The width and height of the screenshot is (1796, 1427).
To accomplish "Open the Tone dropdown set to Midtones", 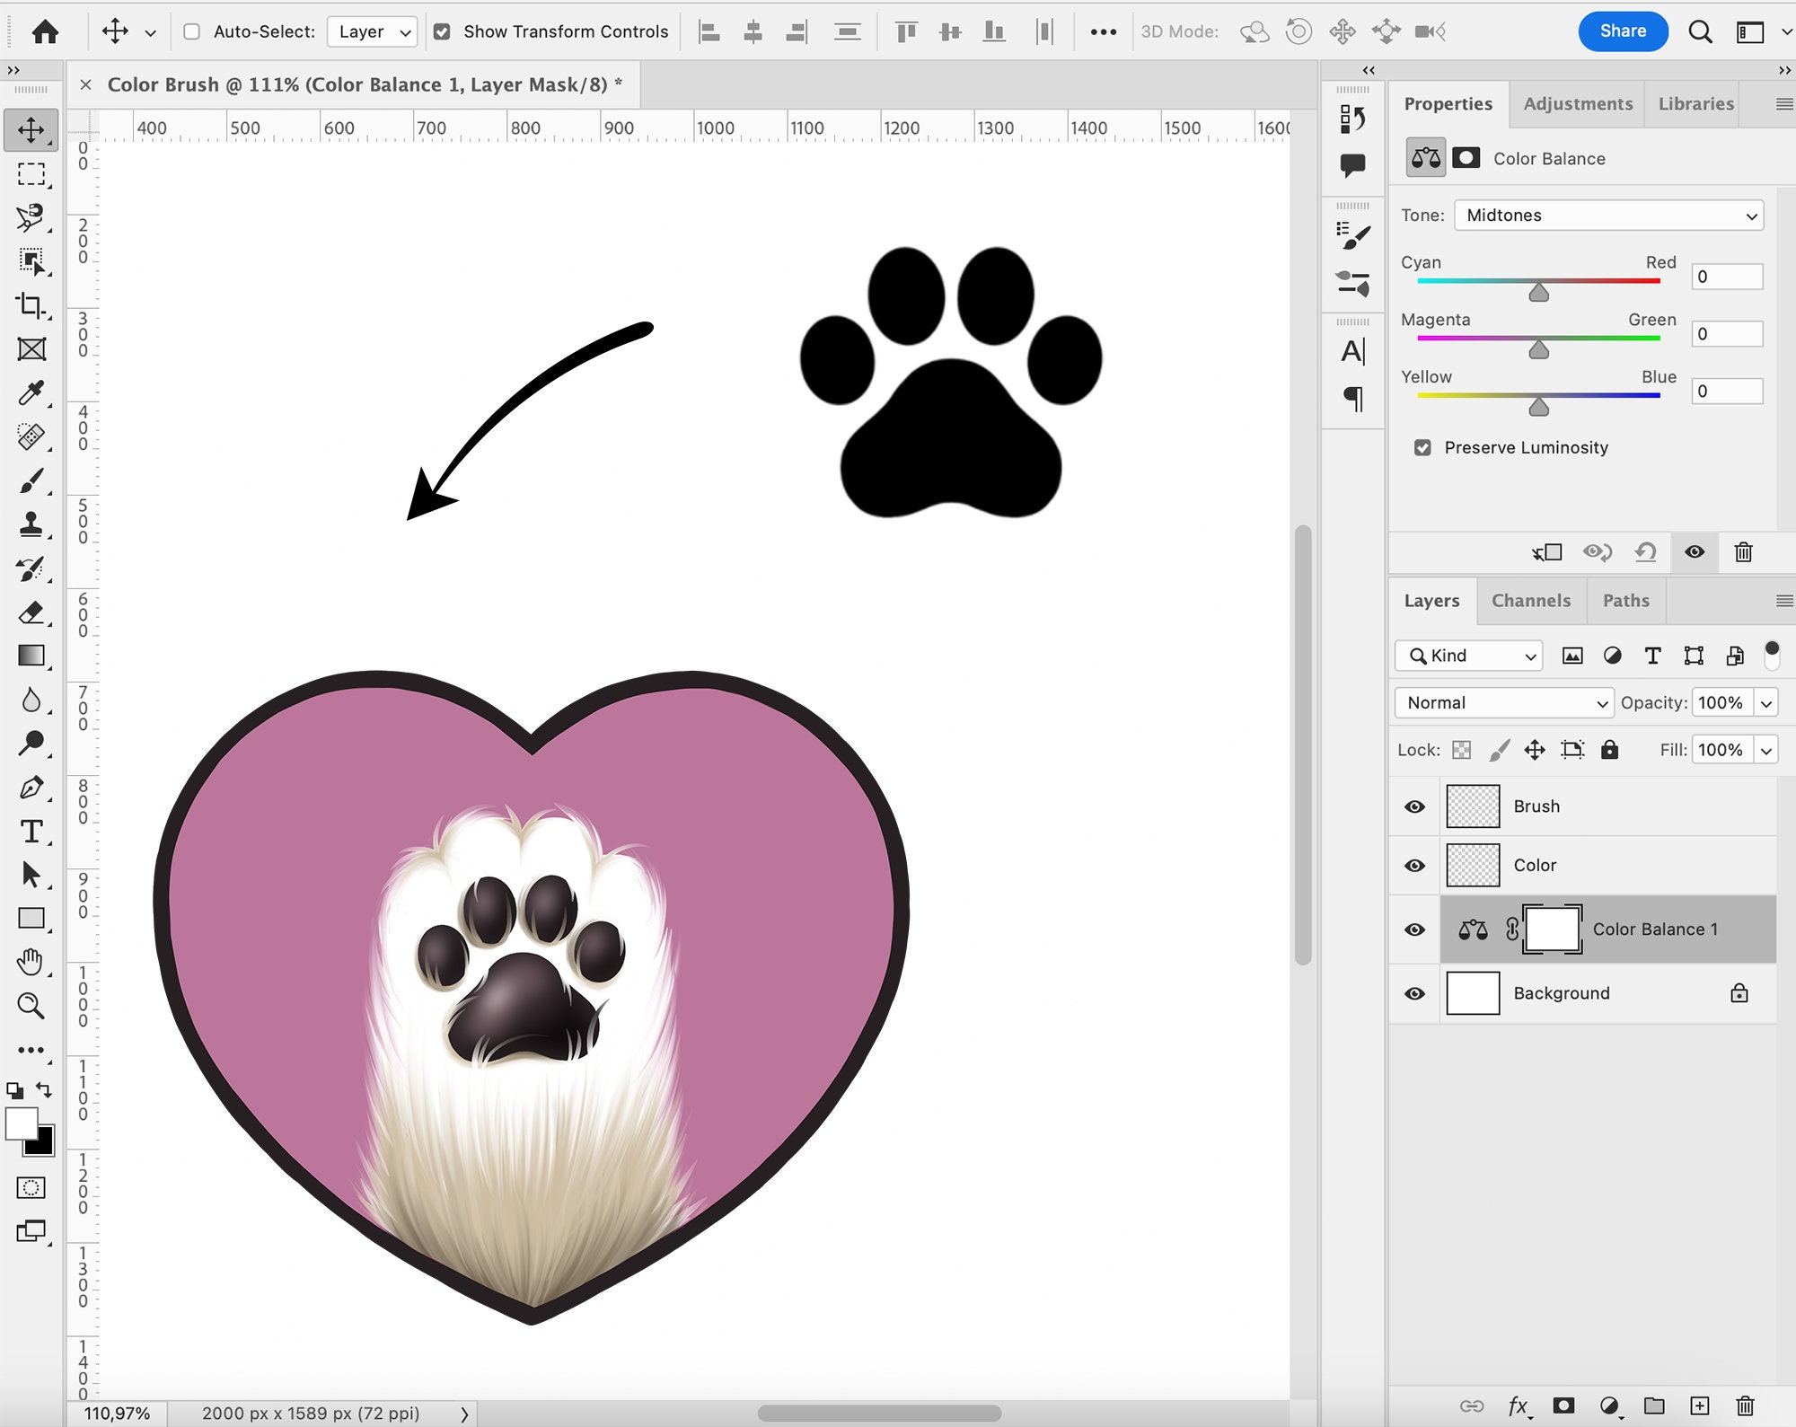I will point(1608,216).
